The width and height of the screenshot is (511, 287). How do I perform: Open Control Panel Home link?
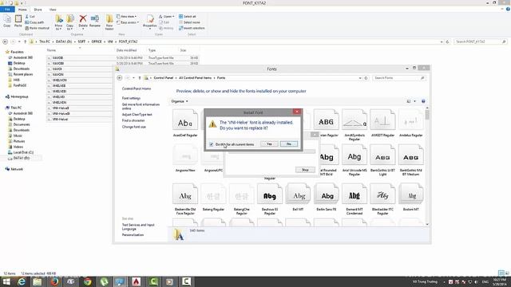(x=137, y=88)
